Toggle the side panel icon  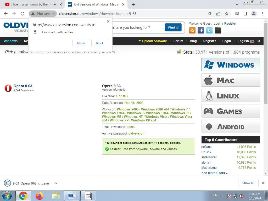coord(245,14)
